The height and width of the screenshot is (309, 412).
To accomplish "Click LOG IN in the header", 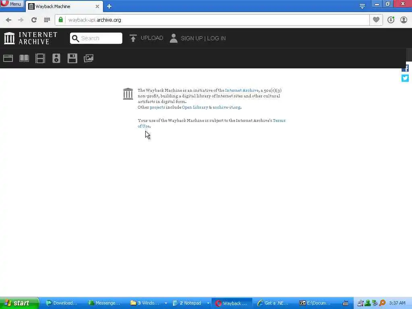I will 216,38.
